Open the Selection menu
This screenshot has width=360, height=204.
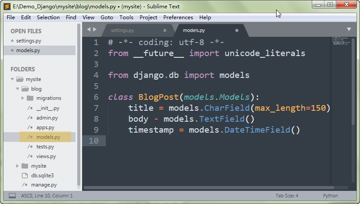[48, 18]
